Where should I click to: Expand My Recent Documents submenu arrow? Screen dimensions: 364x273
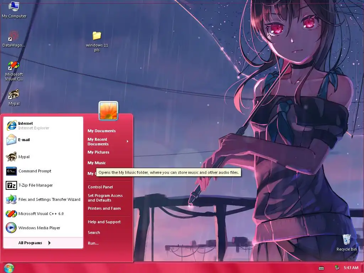point(128,141)
